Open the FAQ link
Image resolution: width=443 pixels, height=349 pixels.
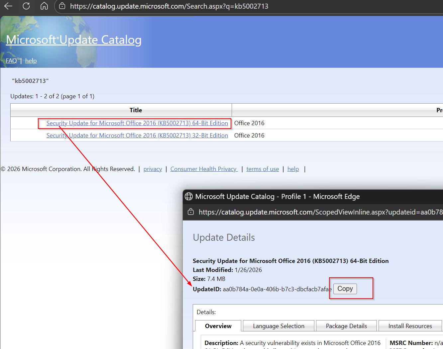pos(11,60)
